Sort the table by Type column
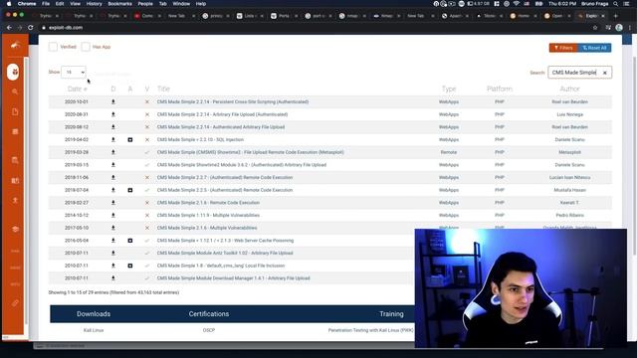637x358 pixels. pyautogui.click(x=449, y=89)
